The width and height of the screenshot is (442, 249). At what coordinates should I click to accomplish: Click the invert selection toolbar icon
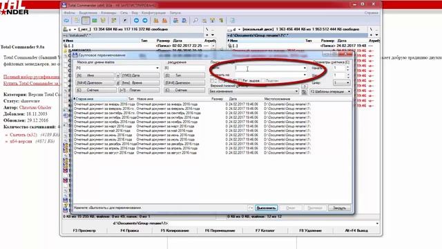tap(114, 21)
